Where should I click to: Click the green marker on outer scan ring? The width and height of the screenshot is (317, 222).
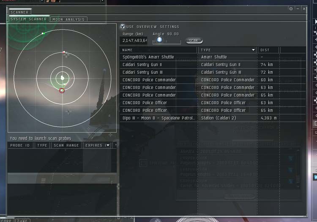pyautogui.click(x=43, y=33)
